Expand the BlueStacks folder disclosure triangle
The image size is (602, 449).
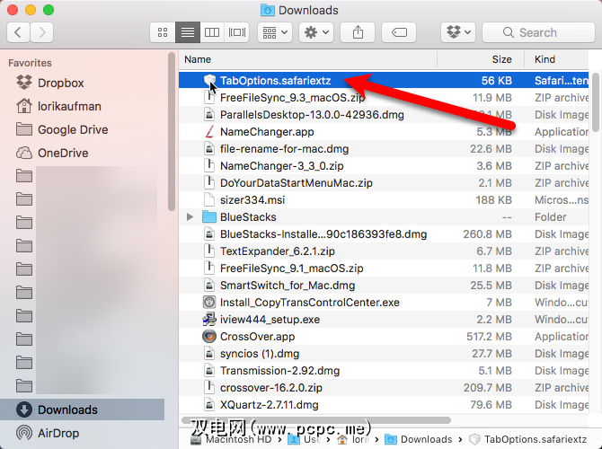point(190,216)
